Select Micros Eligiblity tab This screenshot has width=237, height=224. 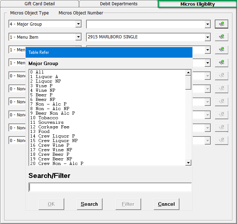click(x=197, y=4)
